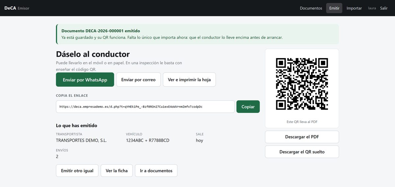Choose Enviar por correo
This screenshot has height=187, width=395.
pos(138,80)
